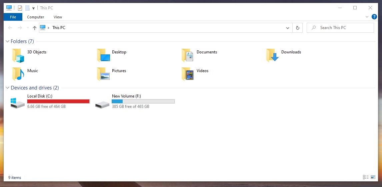Screen dimensions: 382x187
Task: Go up one level with Up arrow
Action: pyautogui.click(x=35, y=28)
